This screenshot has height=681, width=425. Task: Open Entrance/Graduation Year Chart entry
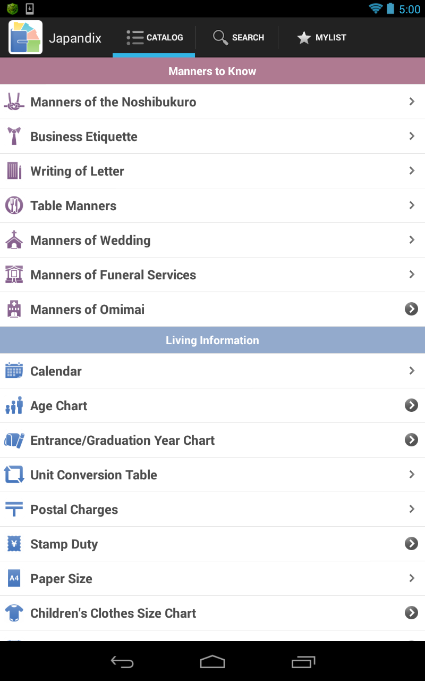click(x=212, y=440)
